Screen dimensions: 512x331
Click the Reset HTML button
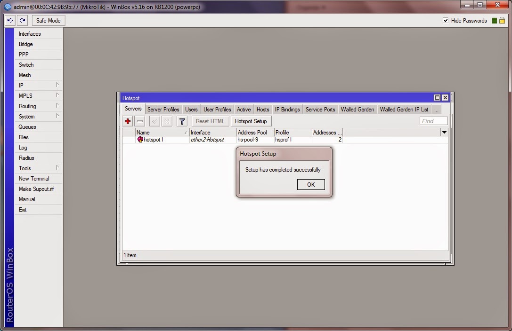click(x=210, y=121)
